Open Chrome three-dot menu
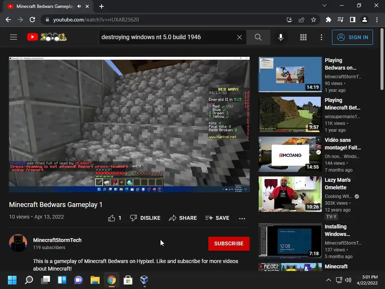 pyautogui.click(x=377, y=20)
